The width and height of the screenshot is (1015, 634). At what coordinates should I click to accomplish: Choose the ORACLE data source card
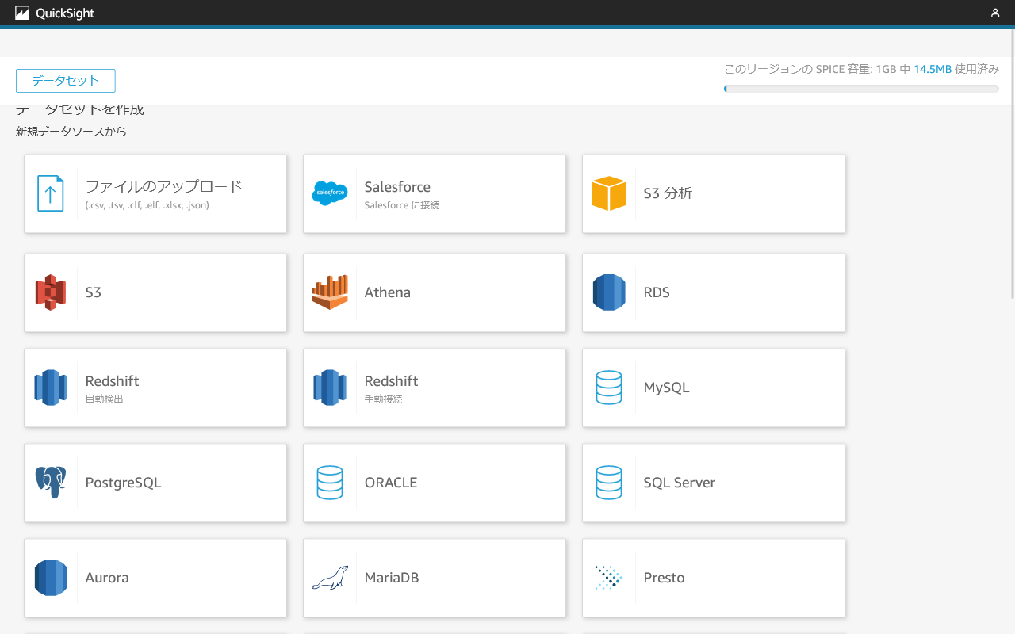point(435,483)
